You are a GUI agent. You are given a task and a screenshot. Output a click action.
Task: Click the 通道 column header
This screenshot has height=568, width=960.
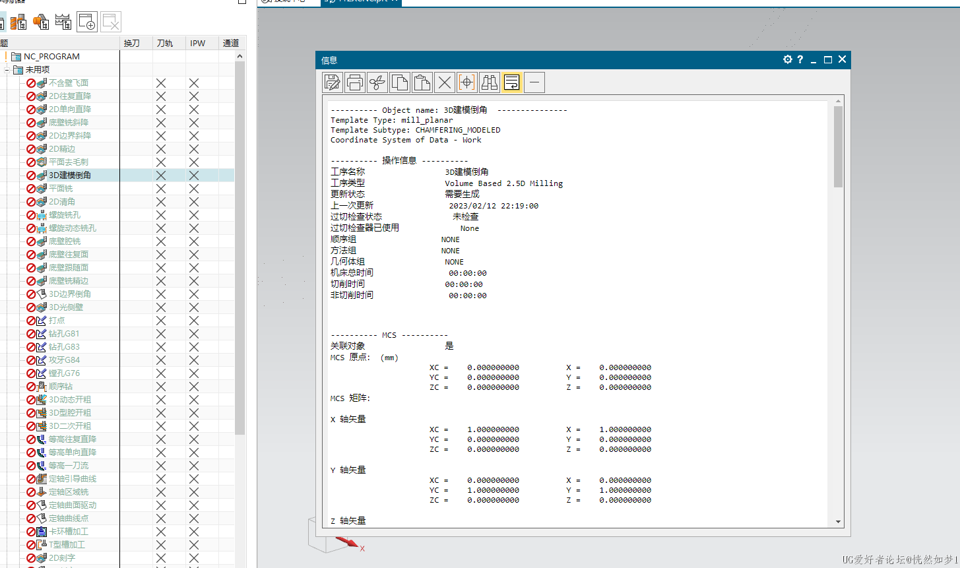(x=232, y=43)
